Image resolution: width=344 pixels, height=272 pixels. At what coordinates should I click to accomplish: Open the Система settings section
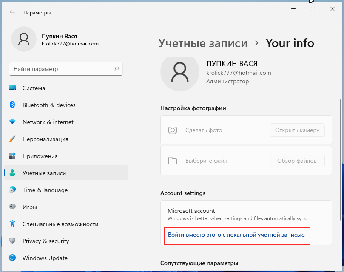[x=34, y=88]
